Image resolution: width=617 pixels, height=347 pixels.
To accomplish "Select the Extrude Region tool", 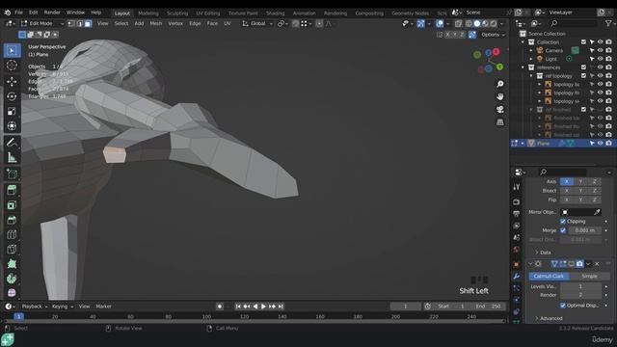I will click(x=12, y=190).
